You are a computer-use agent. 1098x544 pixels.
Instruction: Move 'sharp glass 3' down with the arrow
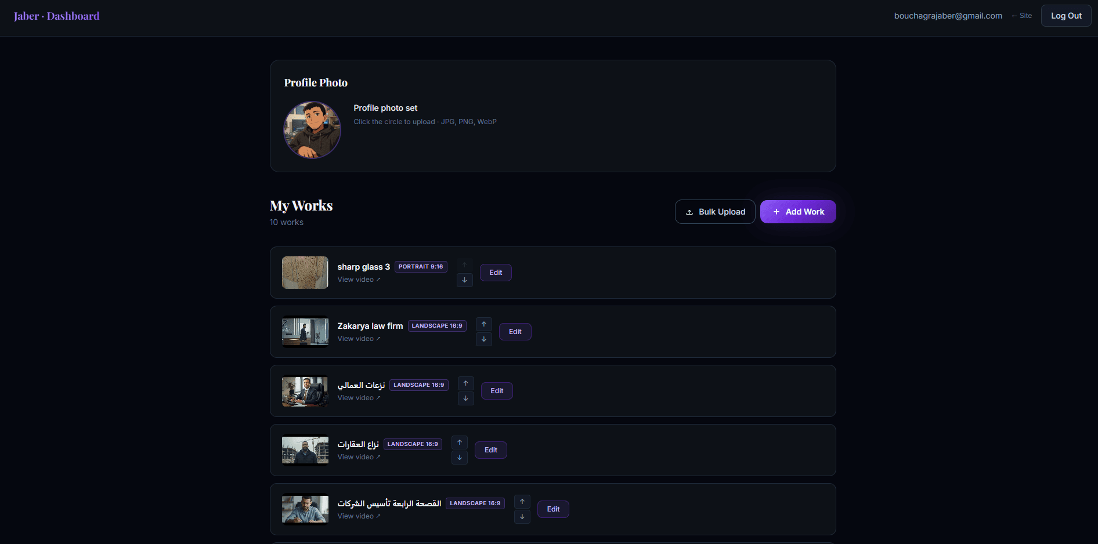[x=464, y=280]
